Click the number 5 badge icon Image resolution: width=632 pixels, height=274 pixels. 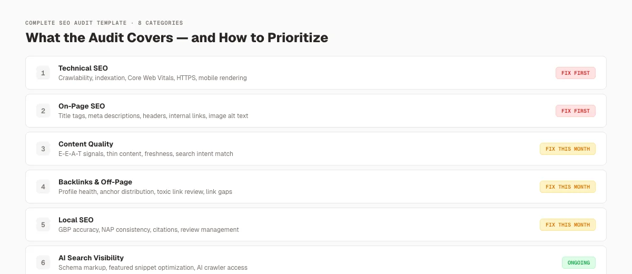43,224
